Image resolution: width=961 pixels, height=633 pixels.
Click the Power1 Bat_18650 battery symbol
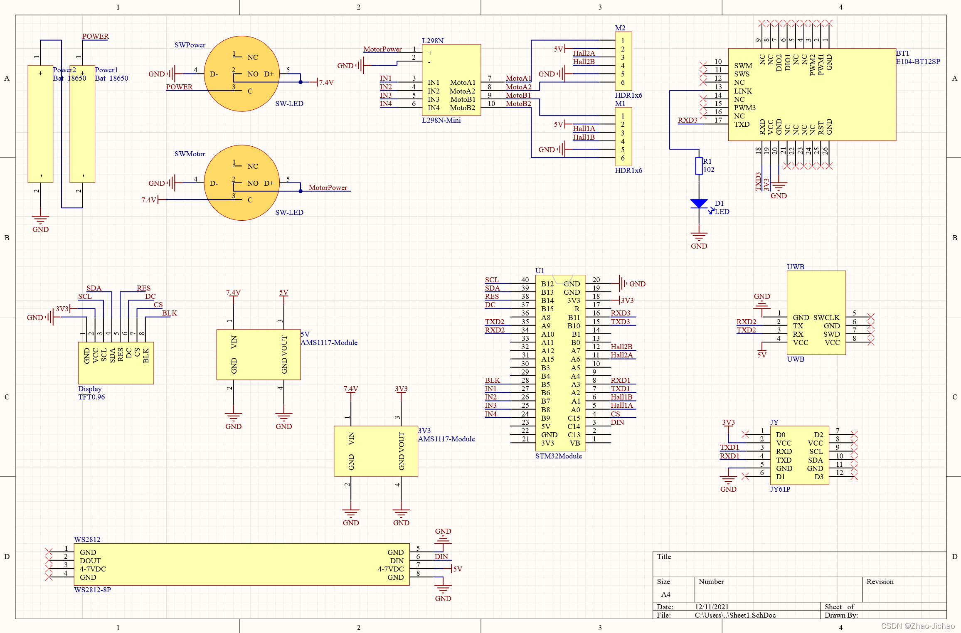pyautogui.click(x=82, y=124)
